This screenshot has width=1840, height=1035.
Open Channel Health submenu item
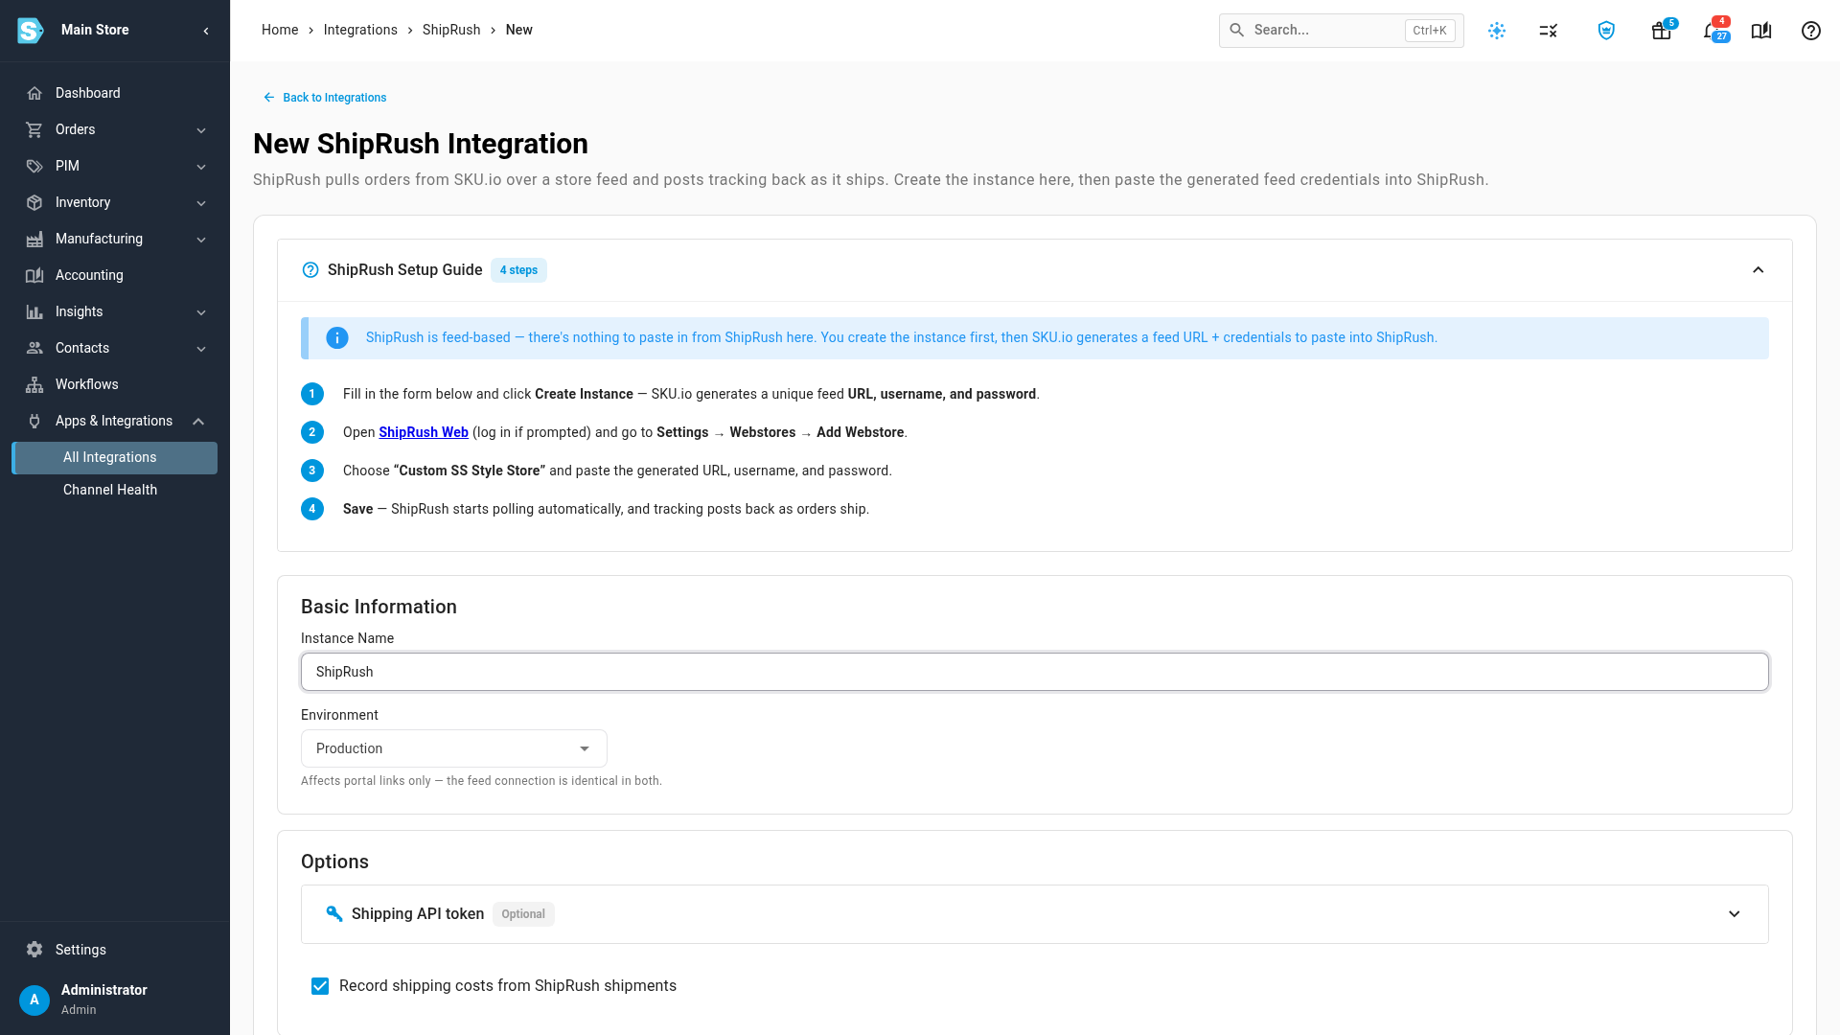115,490
